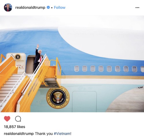Click the blue verified badge checkmark

pos(48,7)
